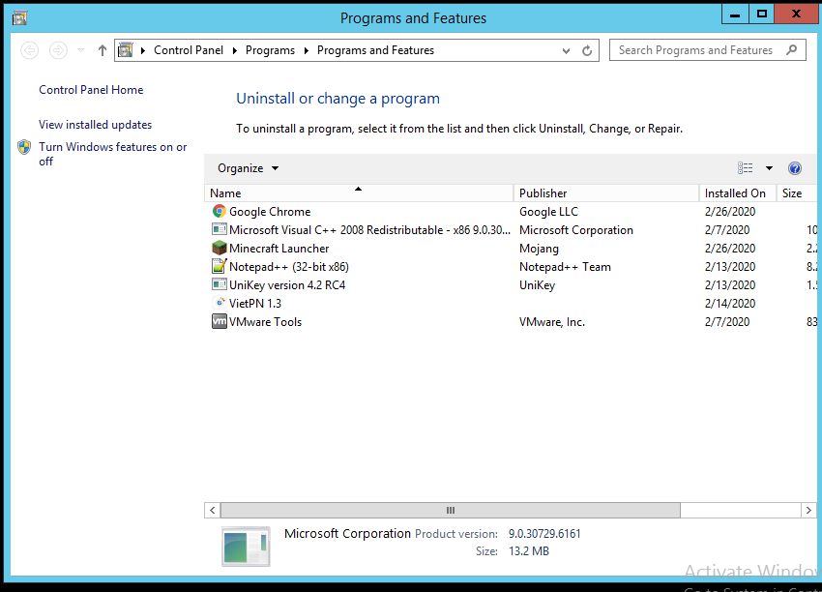Open the recent locations dropdown arrow
This screenshot has width=822, height=592.
(x=80, y=50)
